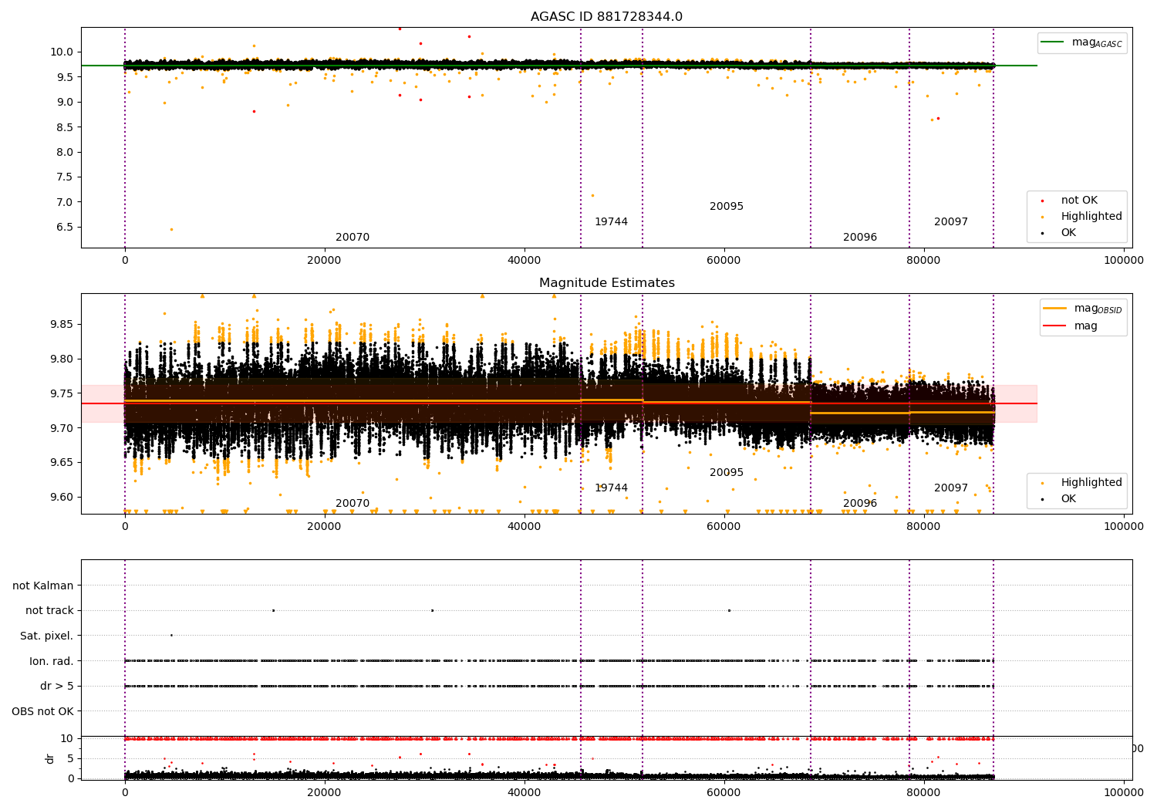This screenshot has height=810, width=1157.
Task: Click the title 'AGASC ID 881728344.0'
Action: [x=606, y=17]
